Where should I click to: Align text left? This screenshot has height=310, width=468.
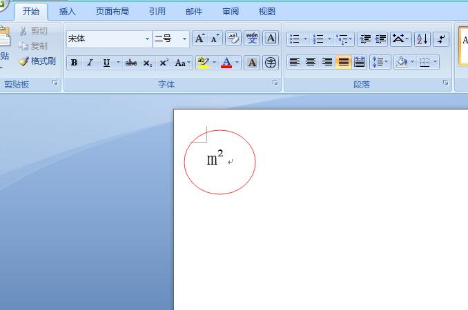pyautogui.click(x=295, y=62)
